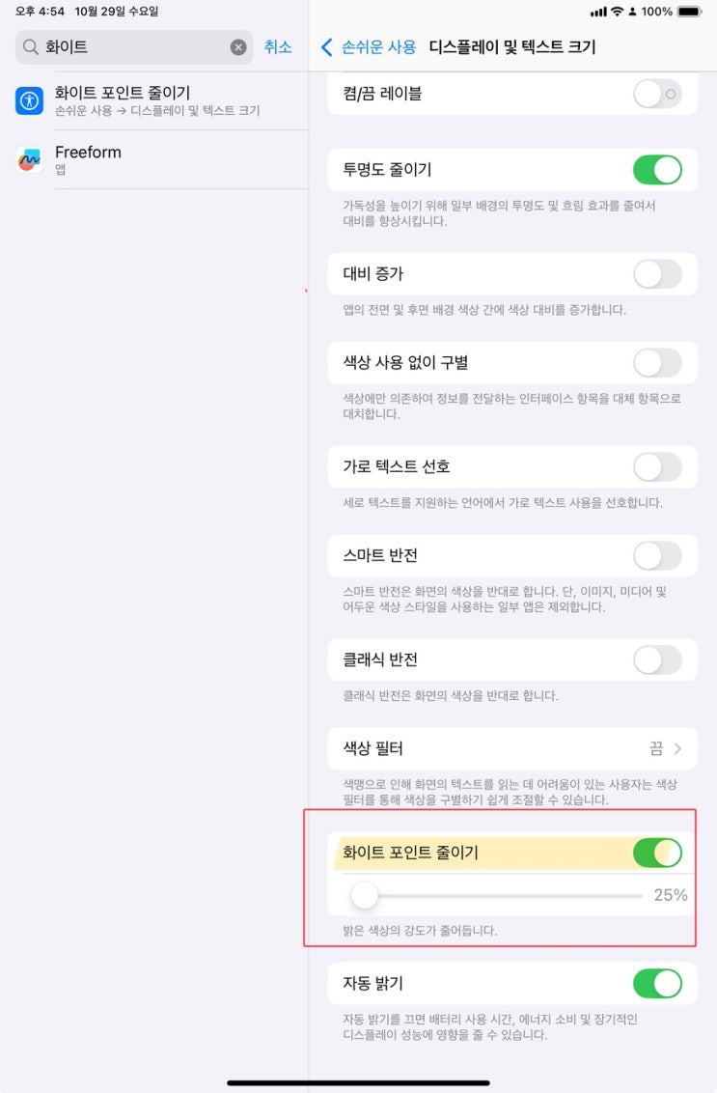This screenshot has width=717, height=1093.
Task: Enable the 대비 증가 switch
Action: (657, 274)
